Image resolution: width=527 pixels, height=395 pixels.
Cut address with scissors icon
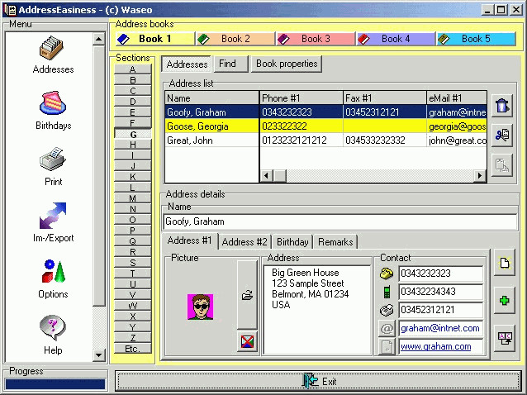(502, 136)
